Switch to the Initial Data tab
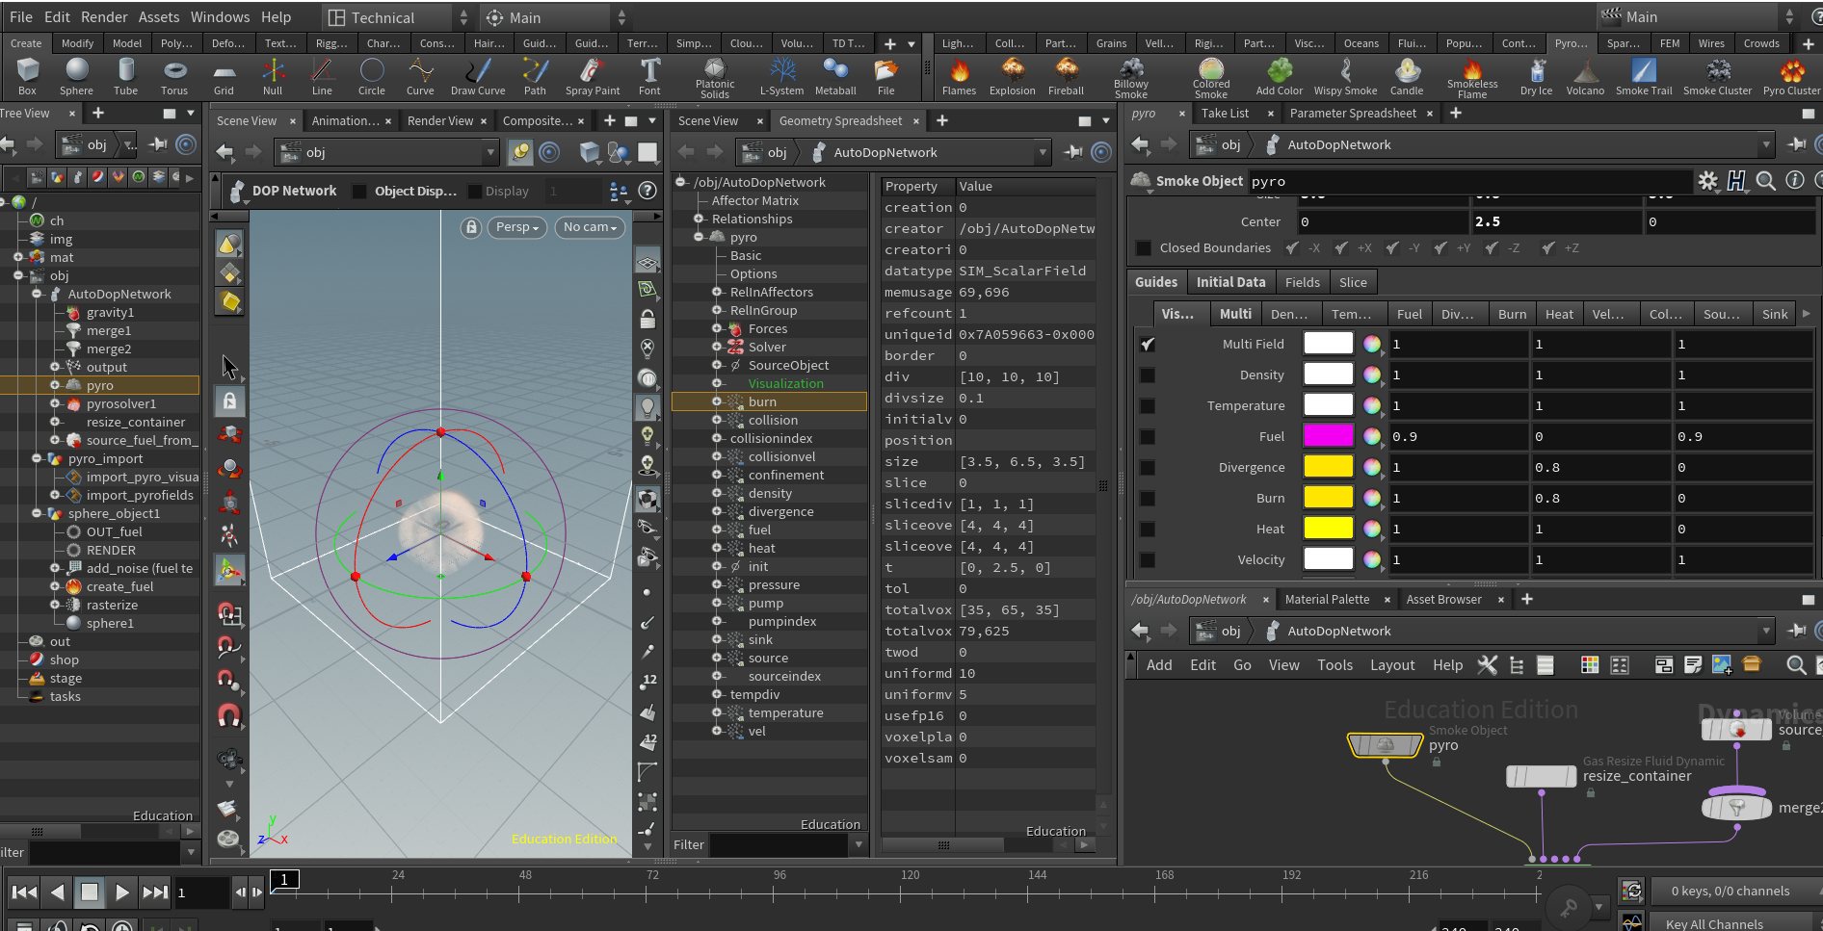Screen dimensions: 1823x931 click(x=1230, y=282)
